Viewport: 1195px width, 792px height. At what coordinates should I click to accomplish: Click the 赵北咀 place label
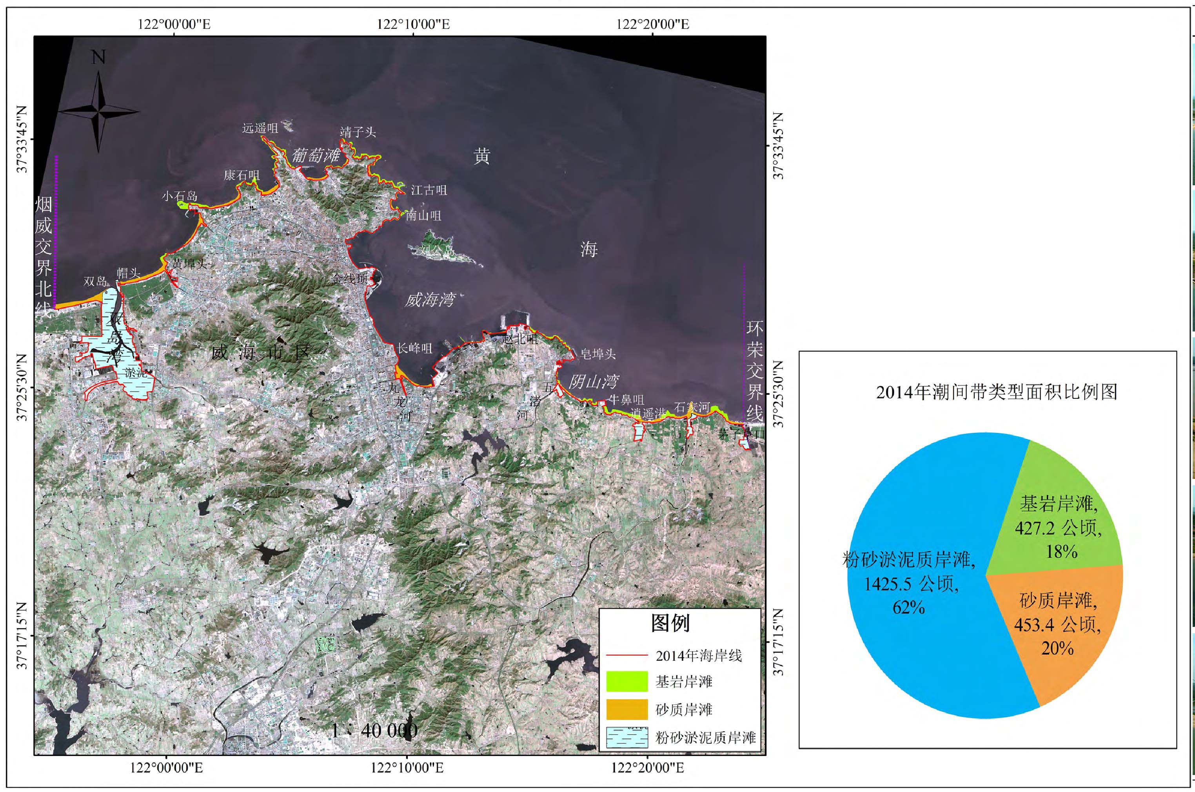pyautogui.click(x=519, y=339)
